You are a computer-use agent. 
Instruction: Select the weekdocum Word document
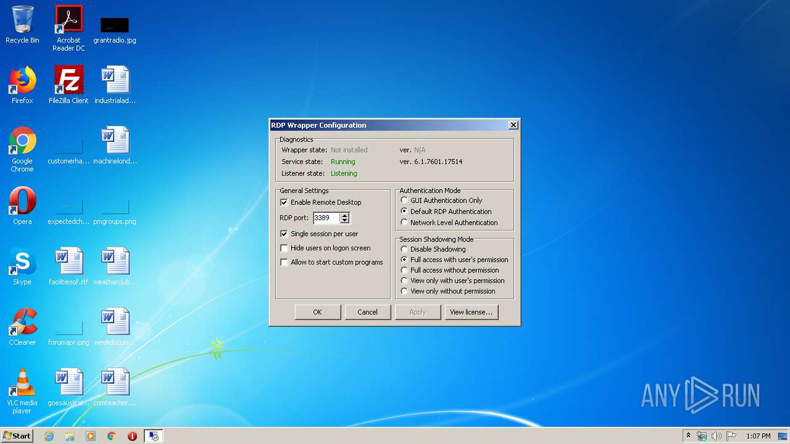(115, 327)
